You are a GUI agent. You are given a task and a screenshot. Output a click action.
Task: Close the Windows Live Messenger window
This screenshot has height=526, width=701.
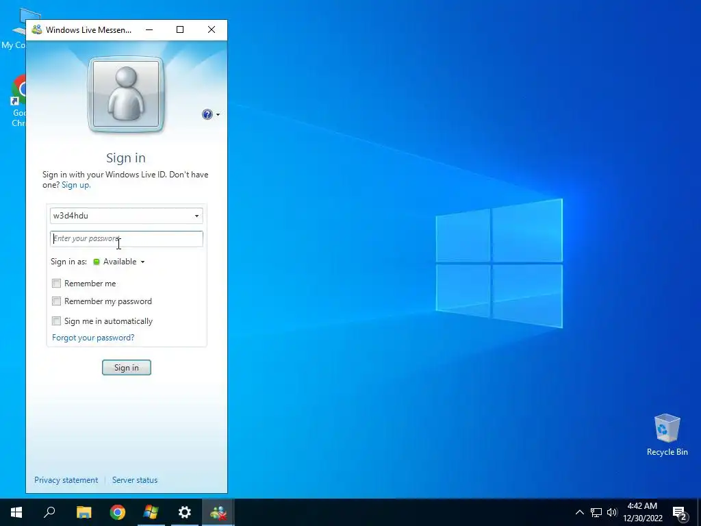tap(212, 29)
